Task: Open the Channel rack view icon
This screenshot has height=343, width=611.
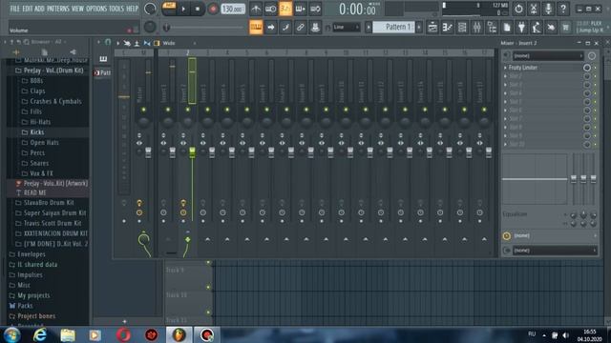Action: coord(462,28)
